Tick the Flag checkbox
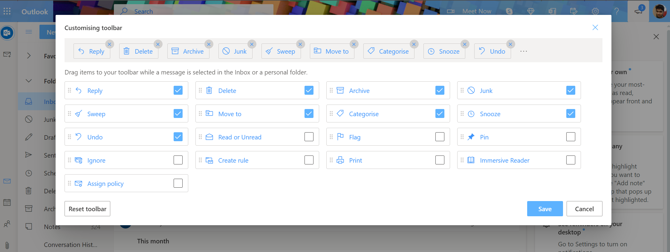 (440, 137)
